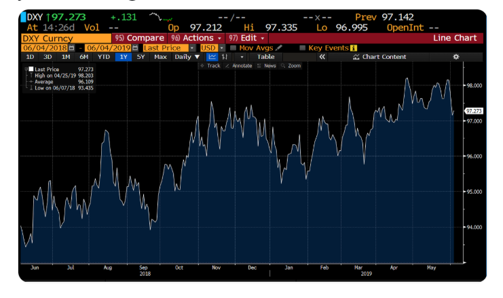The width and height of the screenshot is (503, 298).
Task: Click the end date 06/04/2019 field
Action: [x=109, y=48]
